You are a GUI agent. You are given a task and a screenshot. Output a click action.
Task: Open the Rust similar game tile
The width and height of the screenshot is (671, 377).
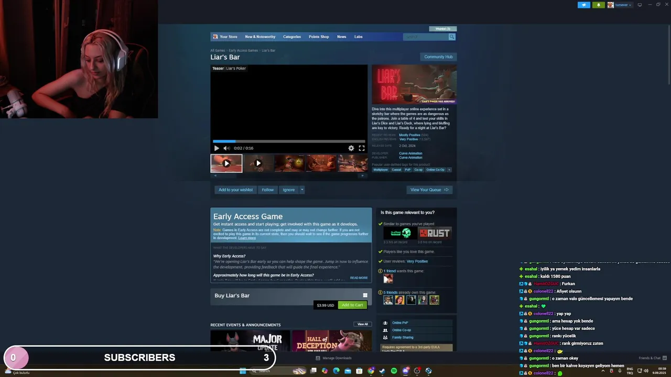(x=435, y=233)
